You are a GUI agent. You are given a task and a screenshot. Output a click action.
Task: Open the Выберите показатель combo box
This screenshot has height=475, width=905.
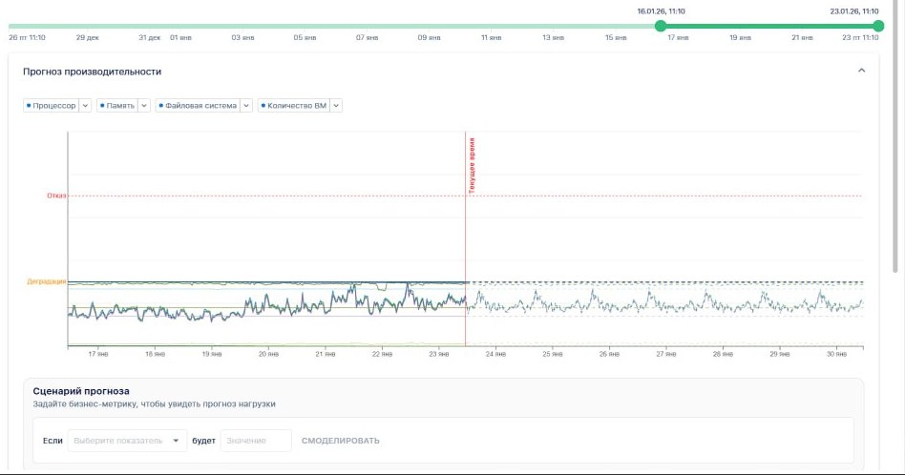(127, 441)
